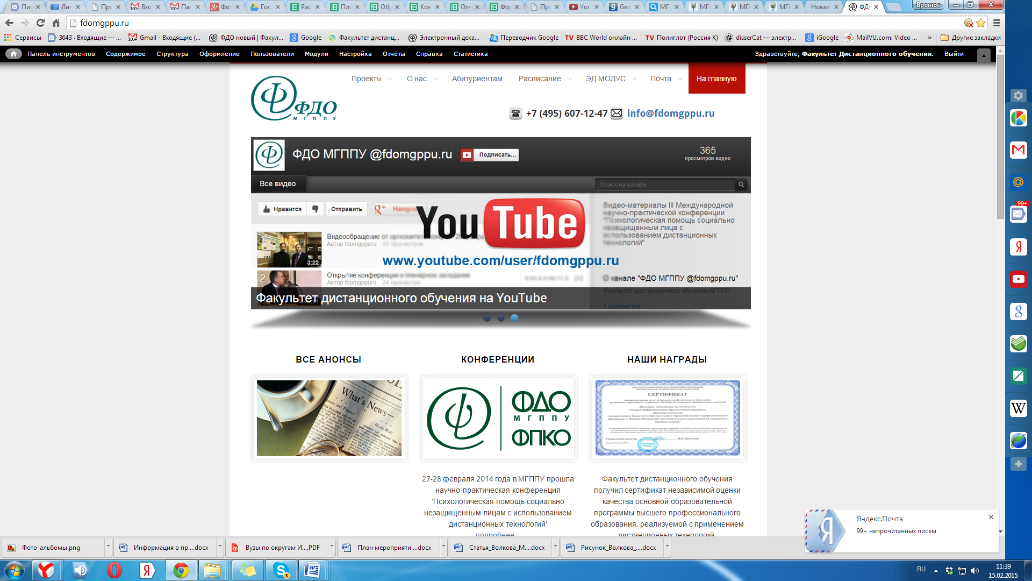1032x581 pixels.
Task: Close Яндекс.Почта notification popup
Action: (x=991, y=517)
